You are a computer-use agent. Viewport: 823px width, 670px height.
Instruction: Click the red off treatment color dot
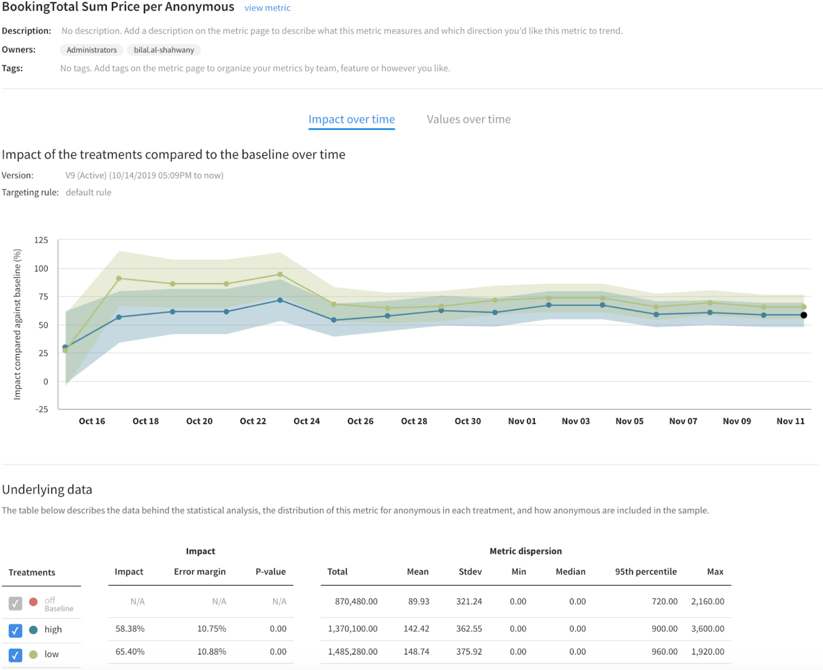tap(33, 602)
